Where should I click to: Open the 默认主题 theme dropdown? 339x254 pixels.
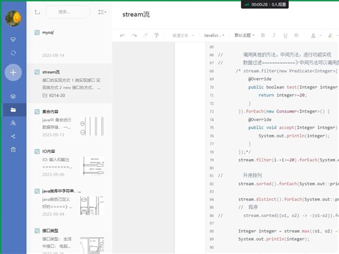244,35
